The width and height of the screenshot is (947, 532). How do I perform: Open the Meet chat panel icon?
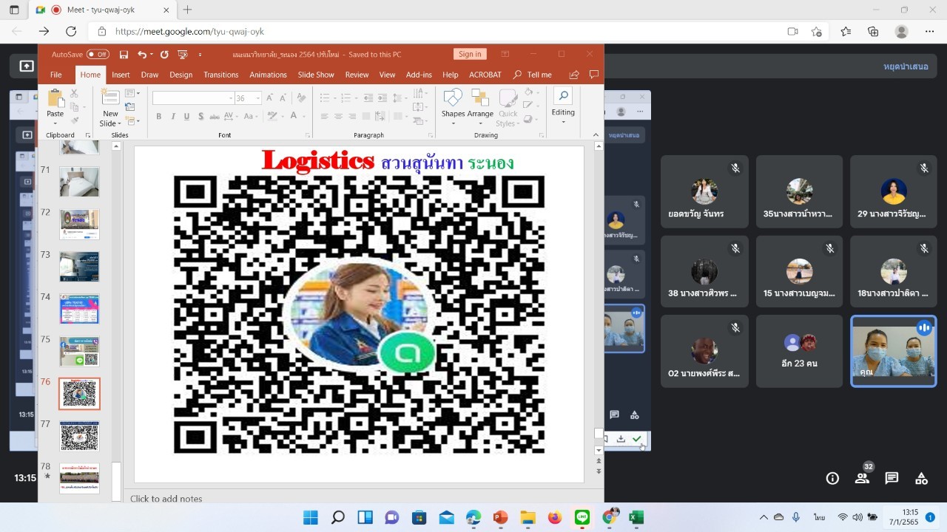(892, 478)
